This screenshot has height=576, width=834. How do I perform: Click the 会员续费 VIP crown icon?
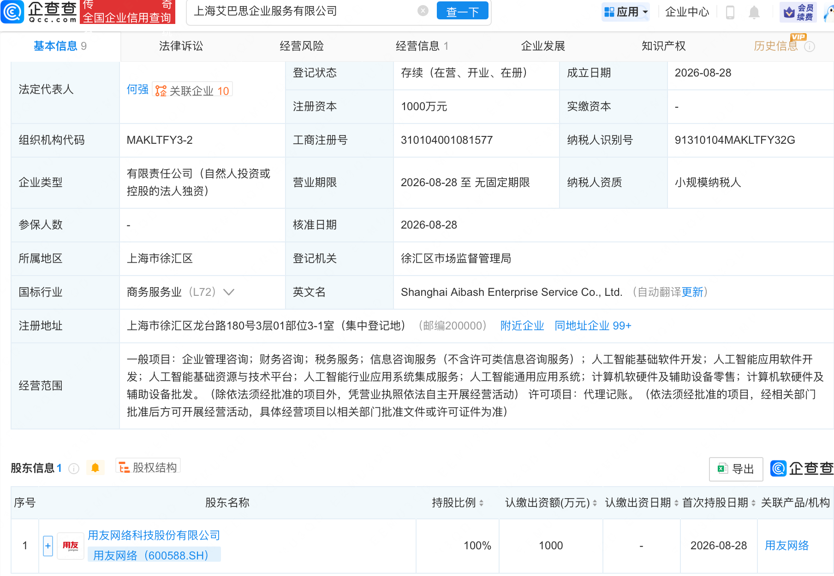pos(798,12)
